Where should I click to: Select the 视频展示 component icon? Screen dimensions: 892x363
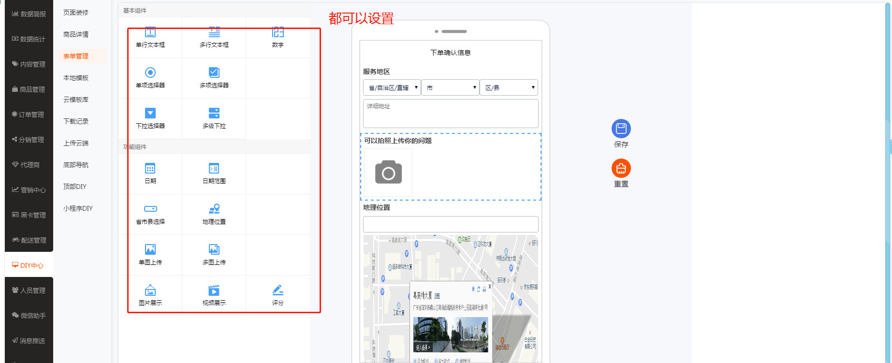[x=214, y=290]
